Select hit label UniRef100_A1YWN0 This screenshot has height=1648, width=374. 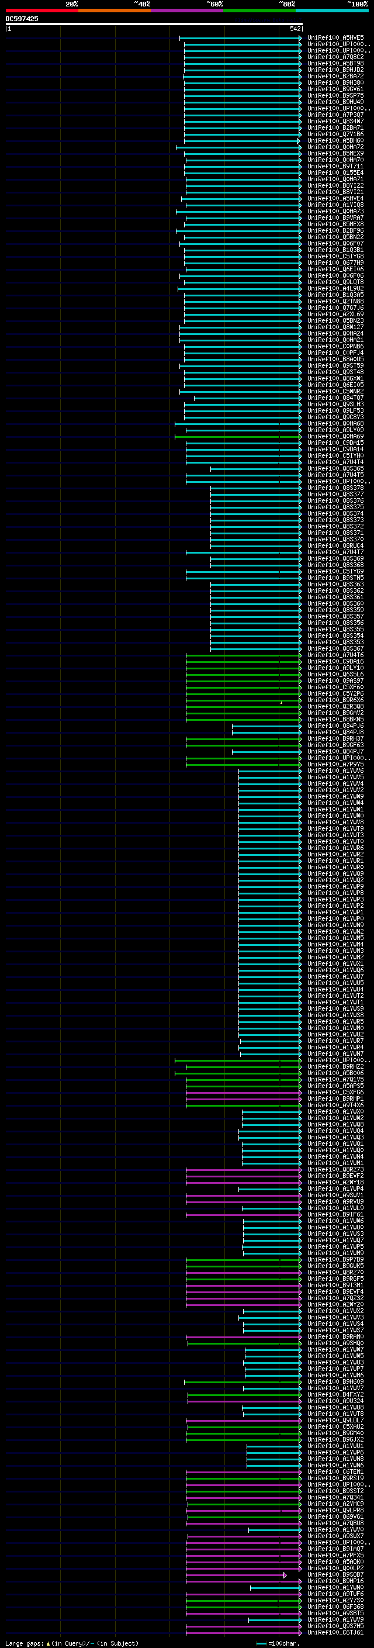click(335, 1587)
